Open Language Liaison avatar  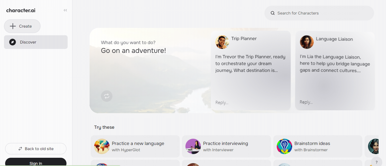(x=307, y=42)
